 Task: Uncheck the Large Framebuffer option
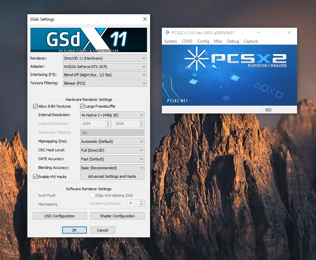[x=82, y=106]
